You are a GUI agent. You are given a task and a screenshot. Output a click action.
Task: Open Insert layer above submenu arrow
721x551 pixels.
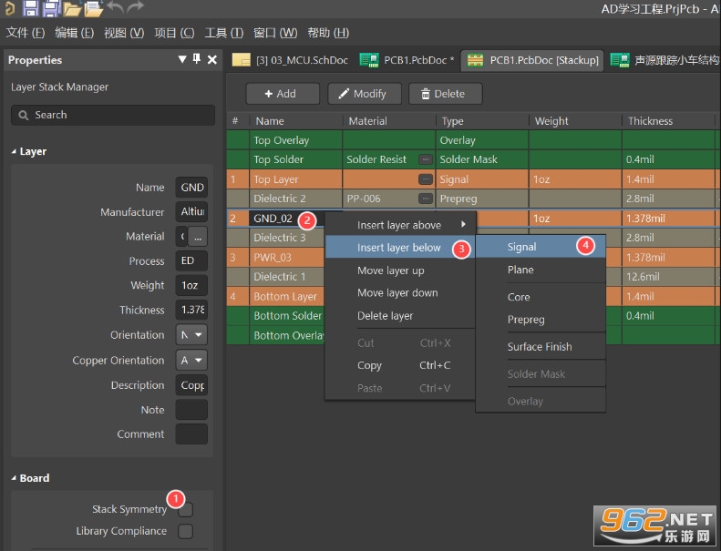tap(463, 224)
